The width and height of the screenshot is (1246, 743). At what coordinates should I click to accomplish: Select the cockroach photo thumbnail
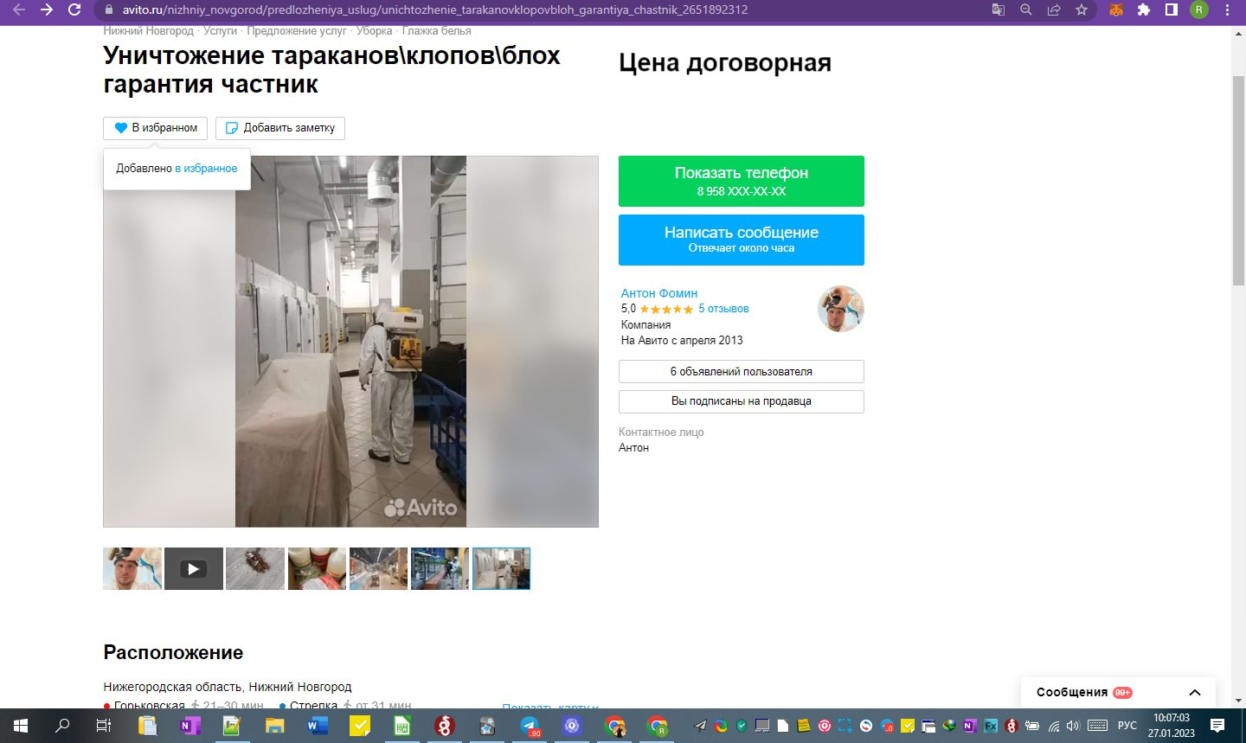pyautogui.click(x=255, y=568)
